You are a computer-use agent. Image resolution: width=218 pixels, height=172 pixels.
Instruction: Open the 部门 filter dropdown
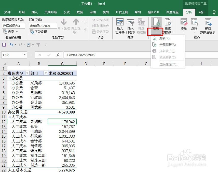click(x=46, y=73)
